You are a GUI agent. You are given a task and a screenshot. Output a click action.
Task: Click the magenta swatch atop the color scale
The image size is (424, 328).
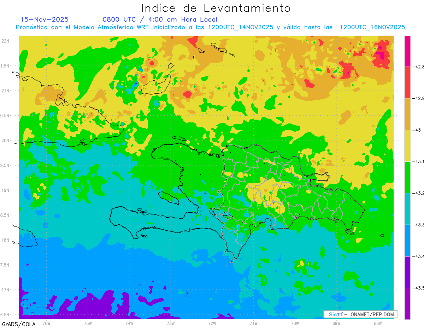coord(407,51)
